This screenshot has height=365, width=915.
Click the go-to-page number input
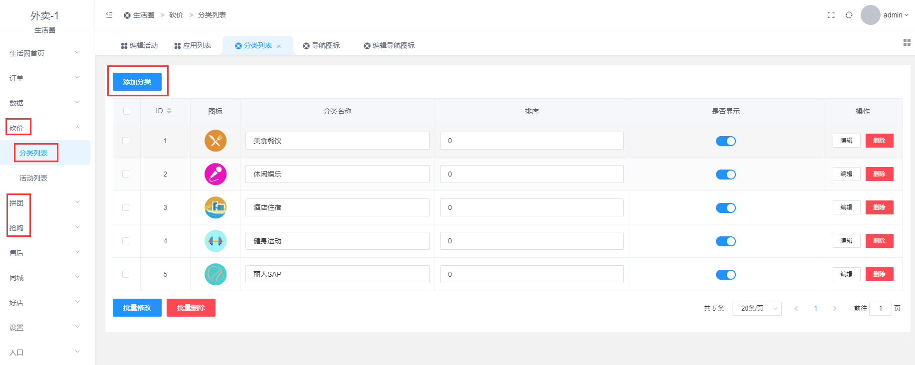881,308
